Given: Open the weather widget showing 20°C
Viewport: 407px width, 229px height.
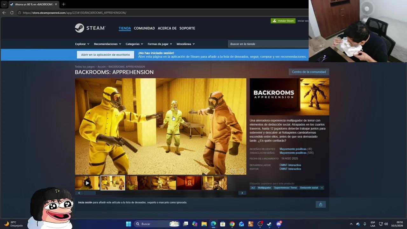Looking at the screenshot, I should [x=13, y=224].
